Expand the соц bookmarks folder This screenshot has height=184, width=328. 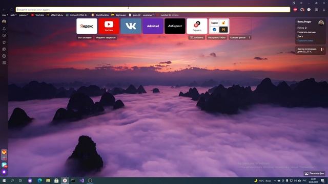tap(5, 15)
